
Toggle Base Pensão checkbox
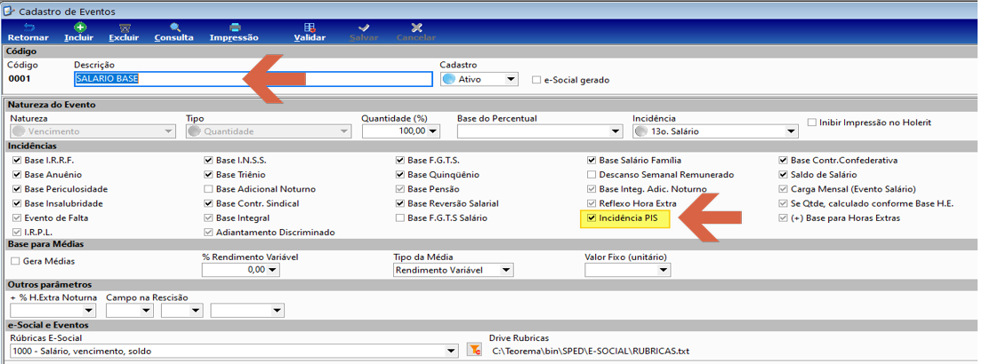pos(399,189)
